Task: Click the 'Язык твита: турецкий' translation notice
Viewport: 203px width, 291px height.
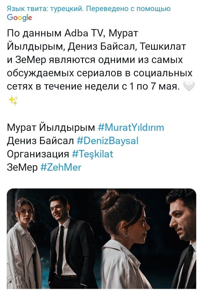Action: 45,8
